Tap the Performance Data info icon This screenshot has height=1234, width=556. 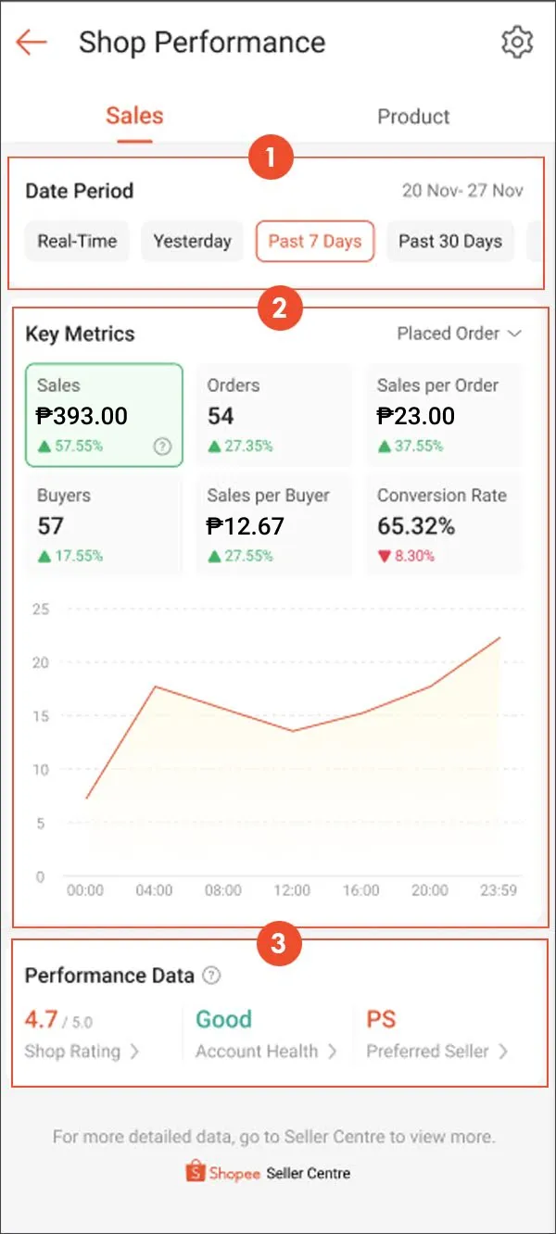click(212, 976)
